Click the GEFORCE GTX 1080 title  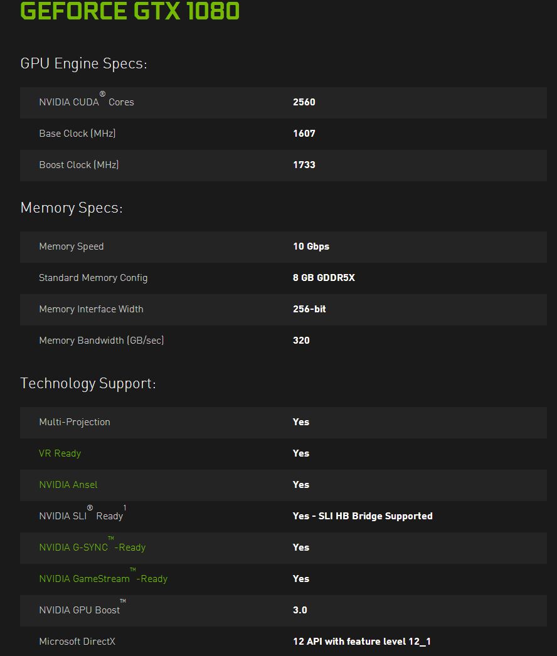130,11
